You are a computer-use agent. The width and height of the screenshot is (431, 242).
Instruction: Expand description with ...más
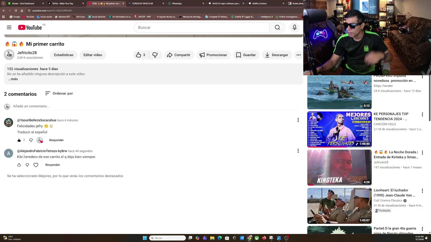[x=13, y=79]
